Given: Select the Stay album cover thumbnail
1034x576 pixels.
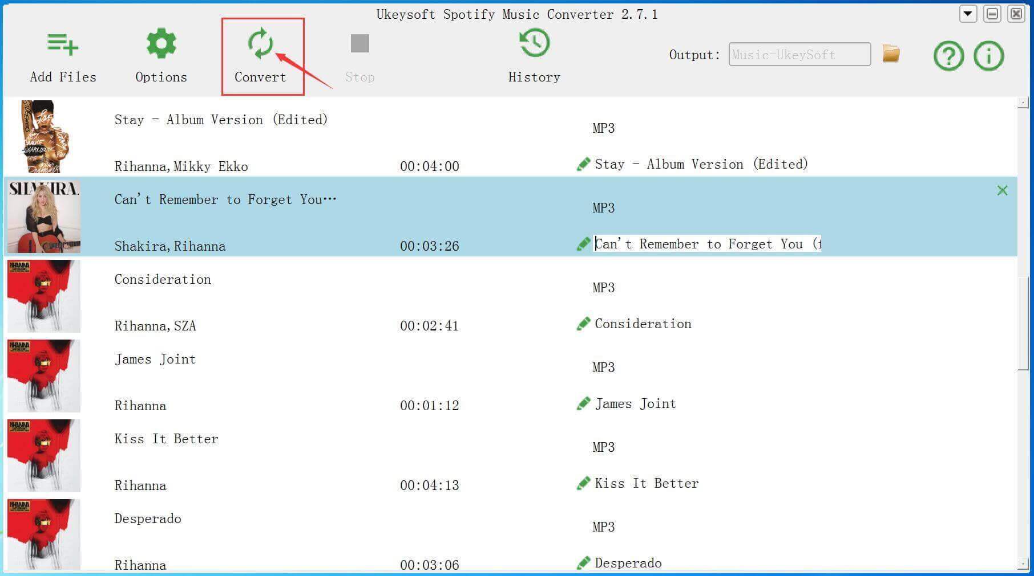Looking at the screenshot, I should pyautogui.click(x=45, y=137).
